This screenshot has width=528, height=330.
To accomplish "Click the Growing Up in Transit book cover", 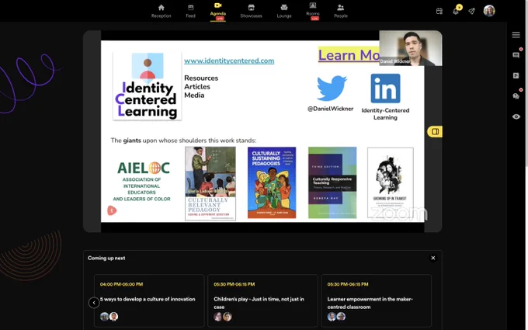I will click(x=391, y=182).
